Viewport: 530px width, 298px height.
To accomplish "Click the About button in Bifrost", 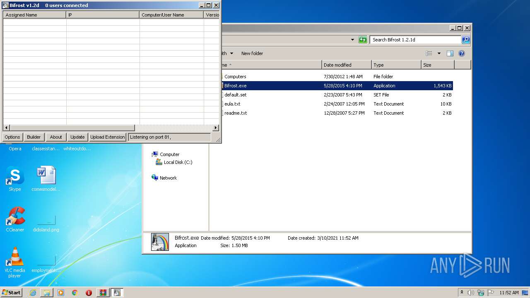I will (56, 137).
